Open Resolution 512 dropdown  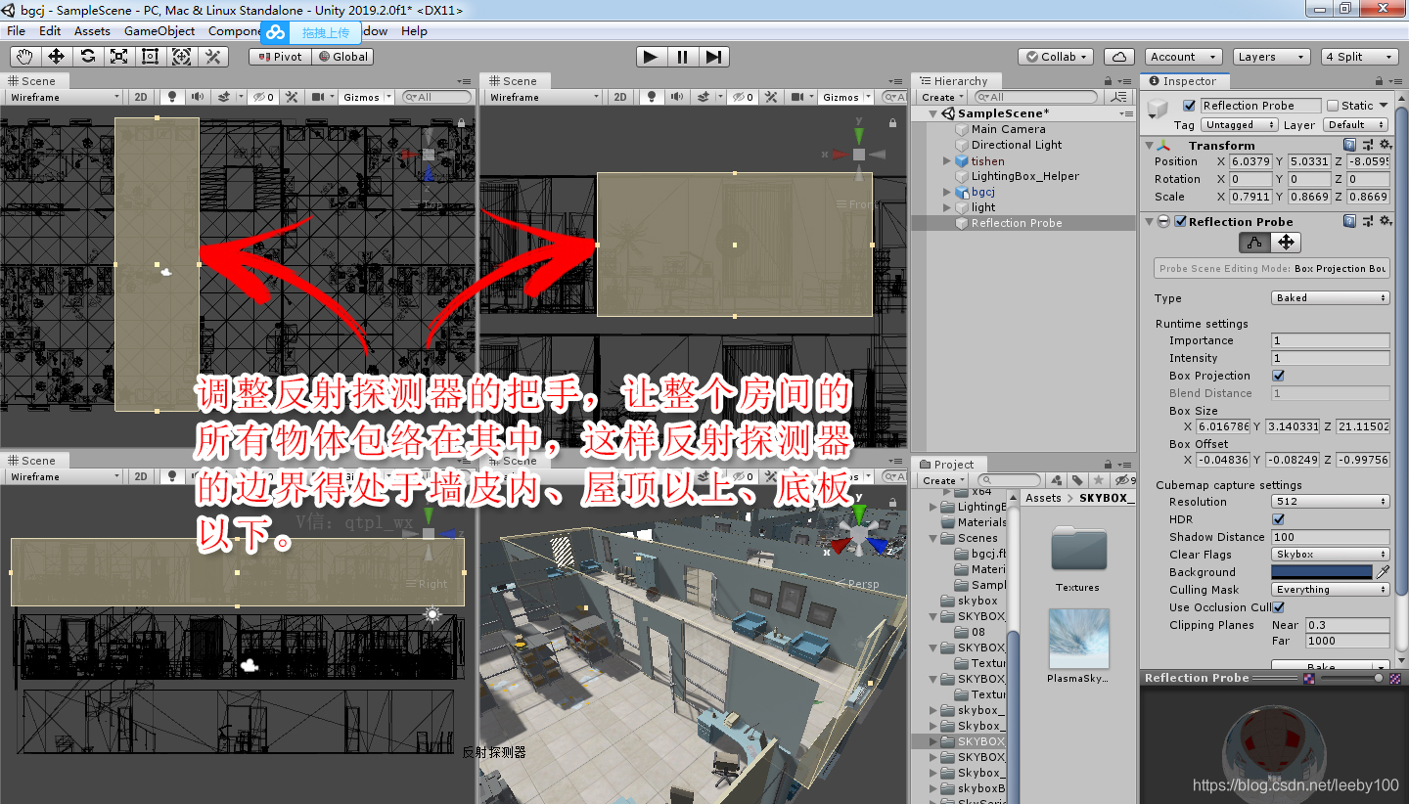click(x=1331, y=502)
